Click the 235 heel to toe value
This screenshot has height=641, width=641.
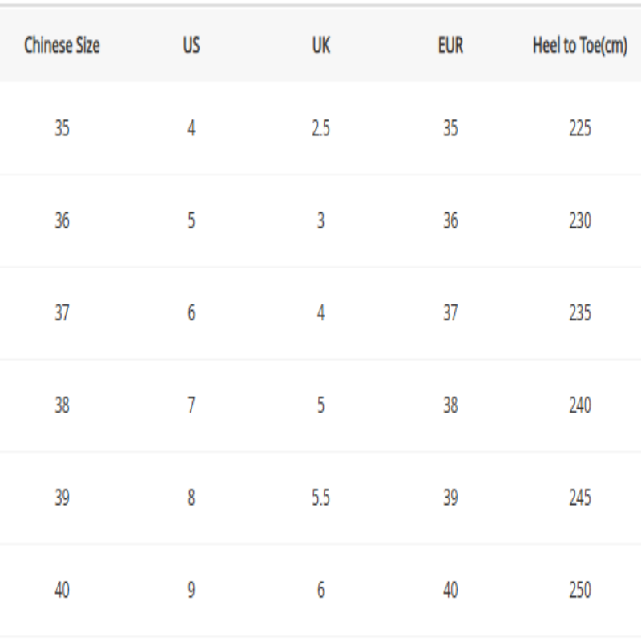pyautogui.click(x=579, y=312)
